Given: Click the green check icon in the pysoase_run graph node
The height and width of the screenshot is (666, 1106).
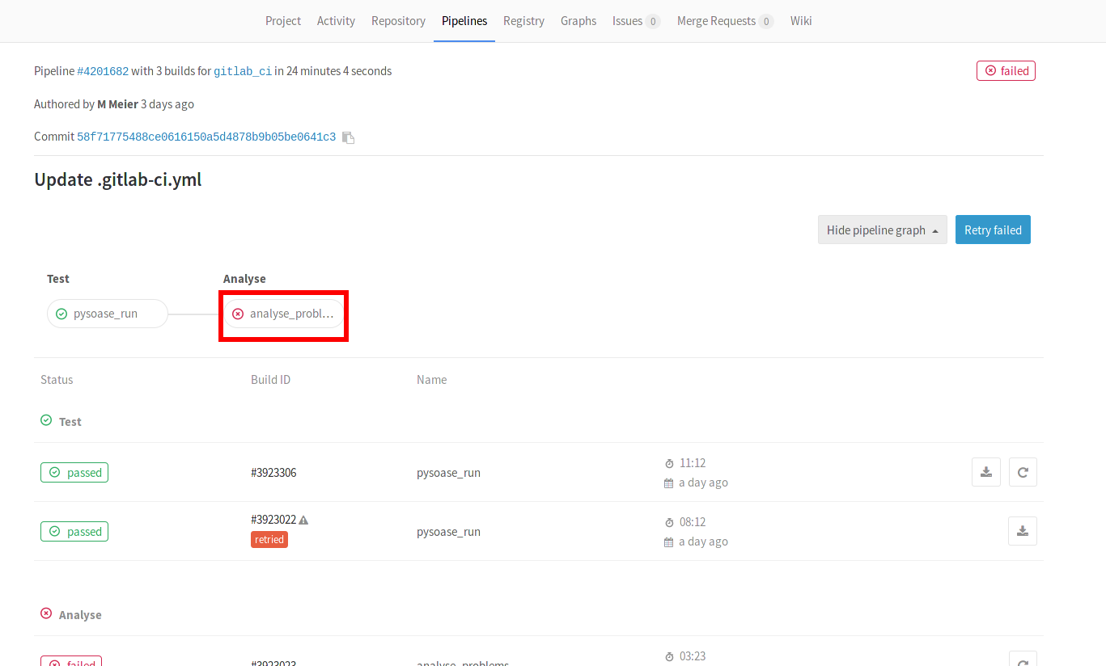Looking at the screenshot, I should (x=61, y=314).
